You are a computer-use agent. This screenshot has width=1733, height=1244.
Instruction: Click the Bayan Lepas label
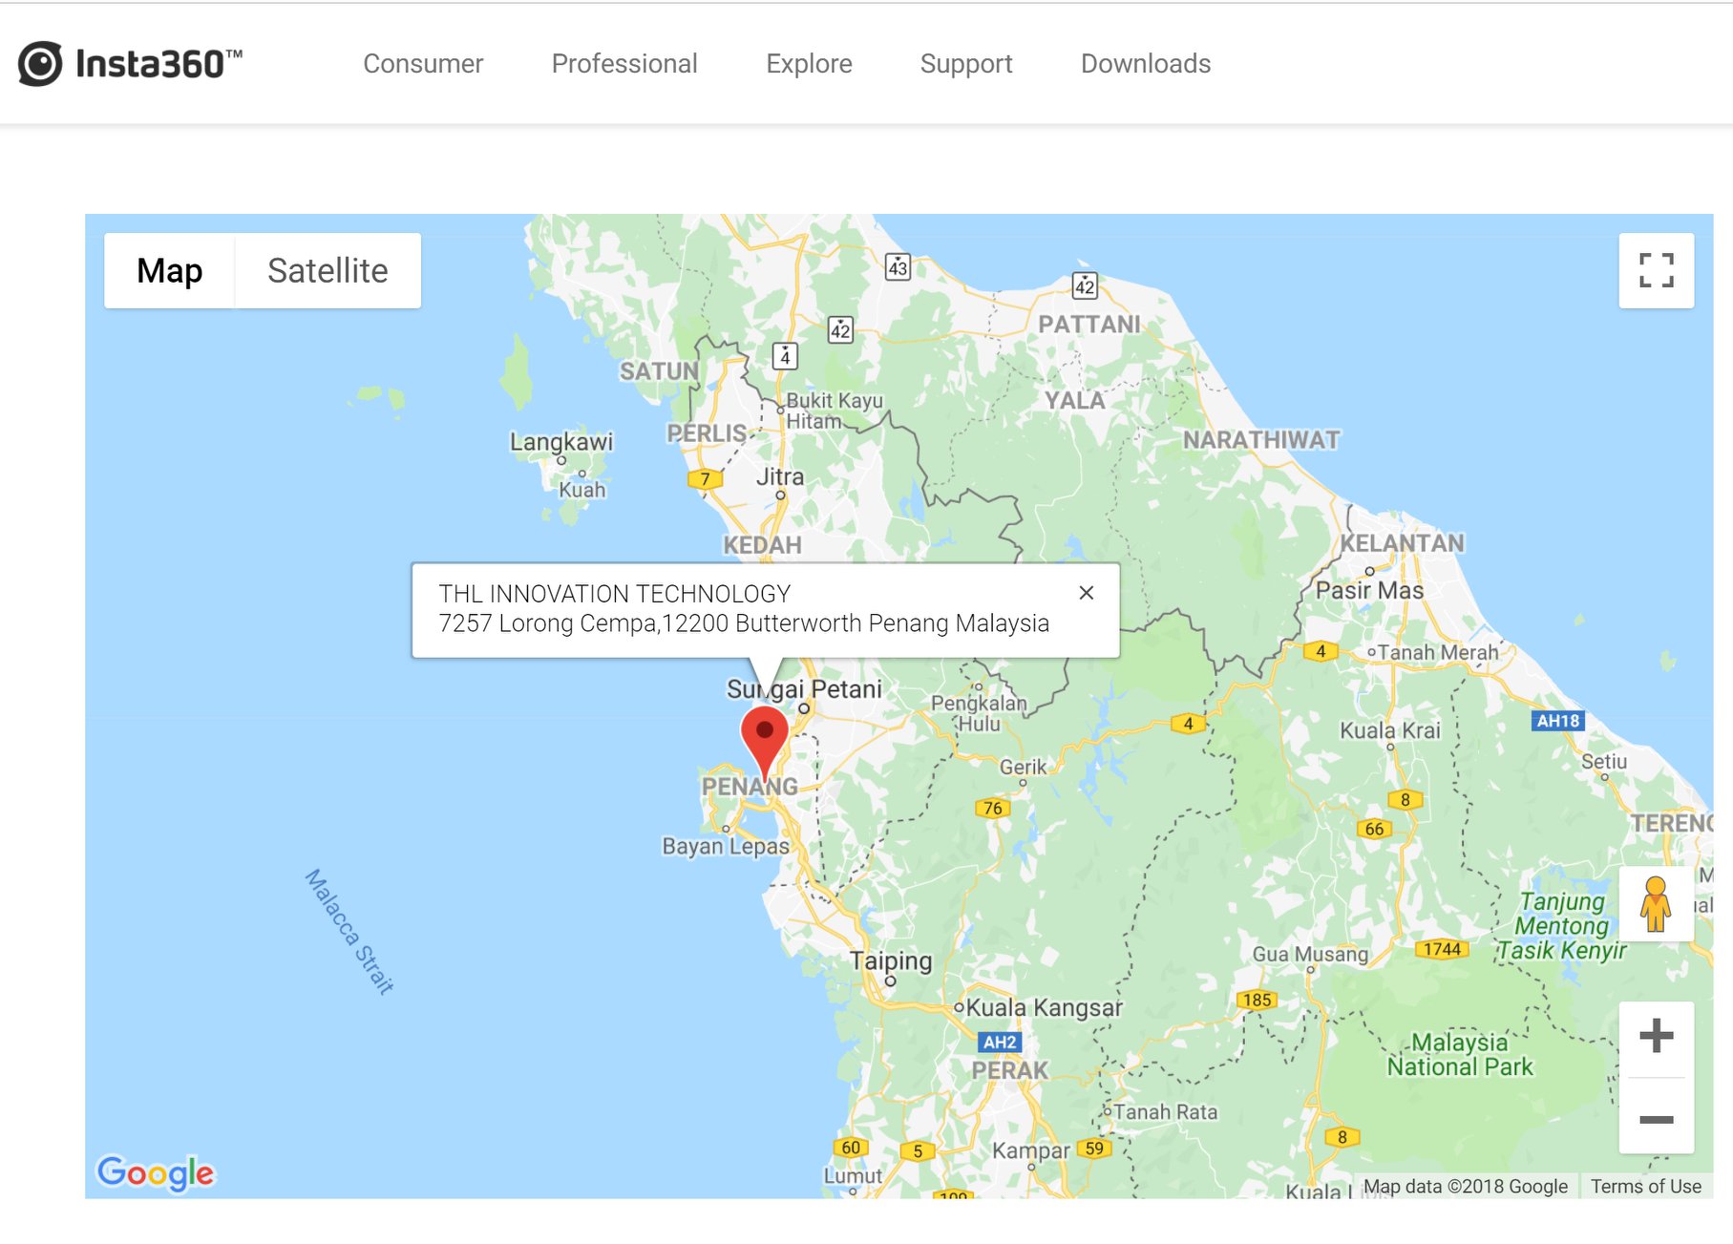(726, 846)
